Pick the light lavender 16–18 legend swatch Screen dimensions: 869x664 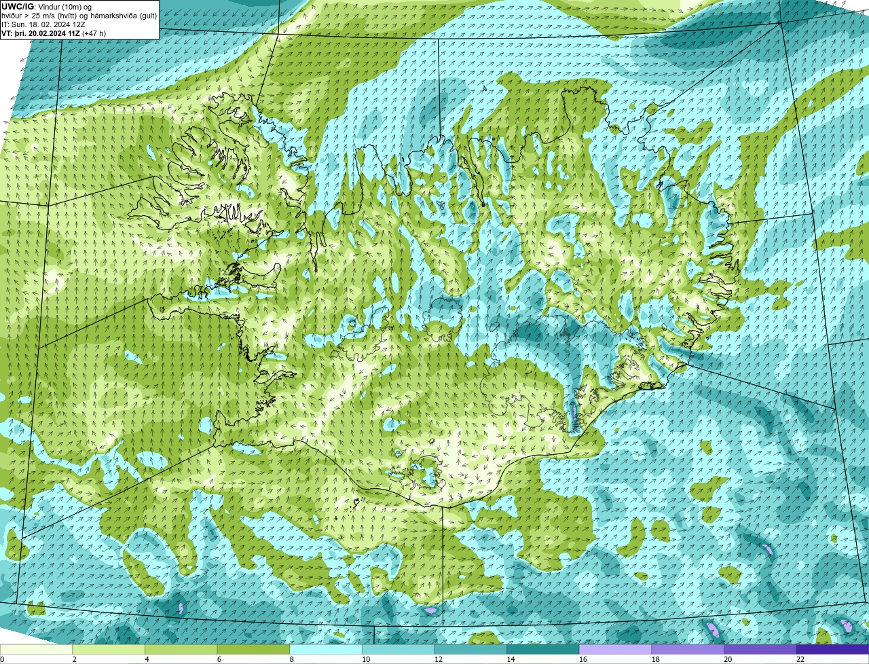point(616,650)
